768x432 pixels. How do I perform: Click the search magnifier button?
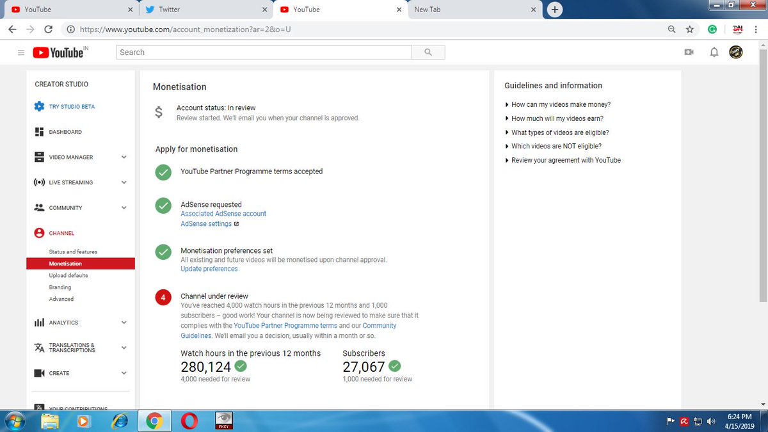pyautogui.click(x=428, y=52)
